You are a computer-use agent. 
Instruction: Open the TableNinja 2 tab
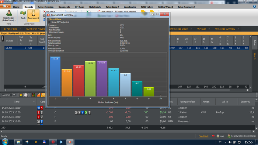coord(112,7)
